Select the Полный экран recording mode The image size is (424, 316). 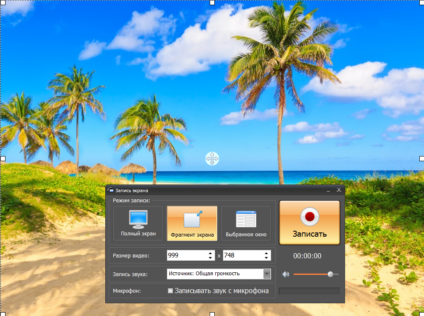click(x=138, y=223)
